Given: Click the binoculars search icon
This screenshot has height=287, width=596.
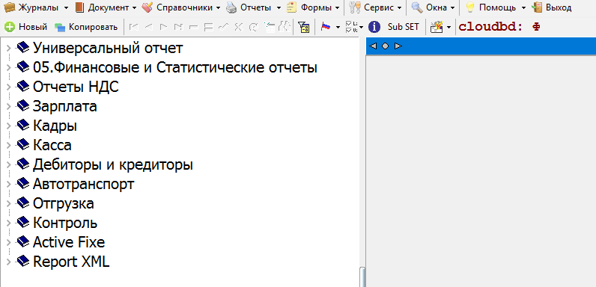Looking at the screenshot, I should [285, 27].
